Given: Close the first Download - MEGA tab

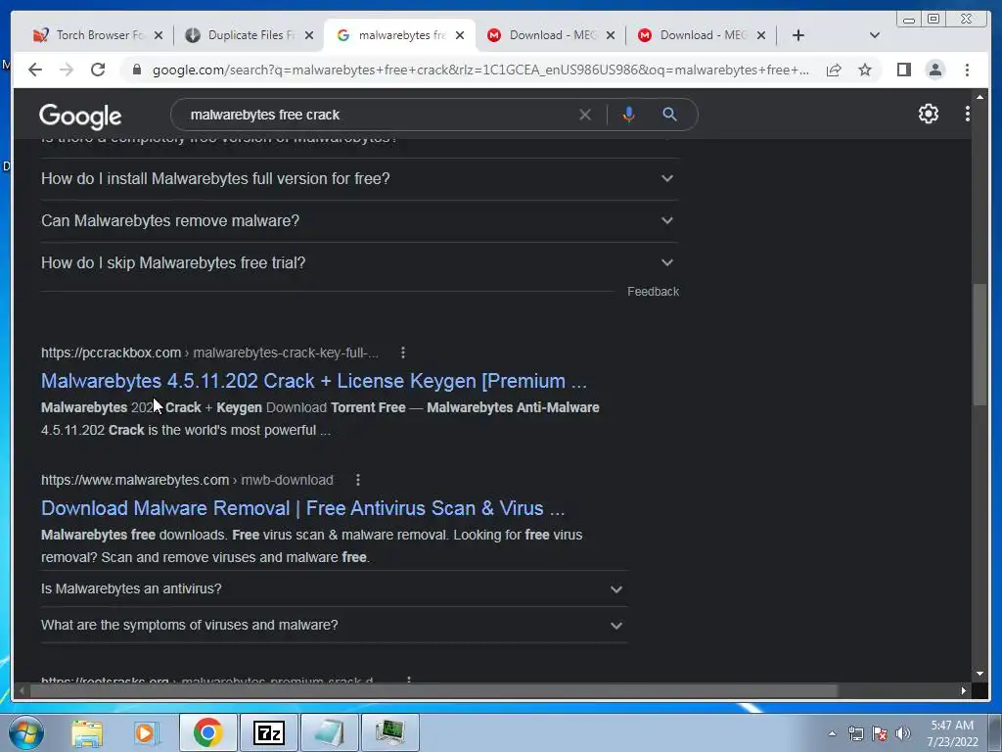Looking at the screenshot, I should (611, 35).
